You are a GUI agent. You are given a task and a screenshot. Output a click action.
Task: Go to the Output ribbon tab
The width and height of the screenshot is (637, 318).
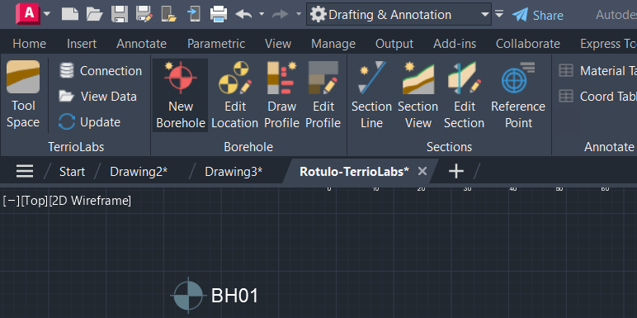click(x=394, y=44)
